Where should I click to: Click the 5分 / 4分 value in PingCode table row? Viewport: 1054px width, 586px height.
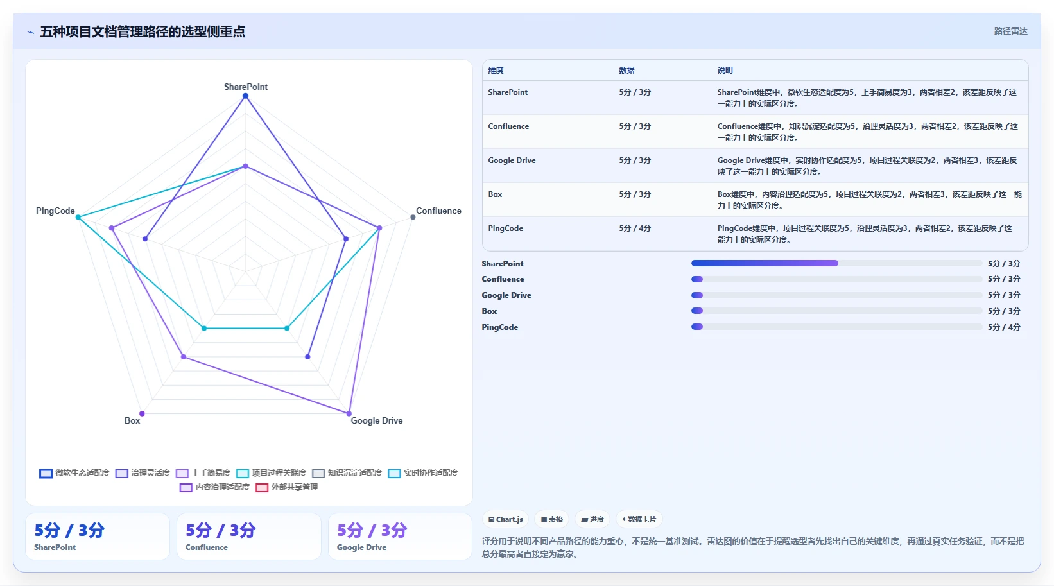(635, 228)
